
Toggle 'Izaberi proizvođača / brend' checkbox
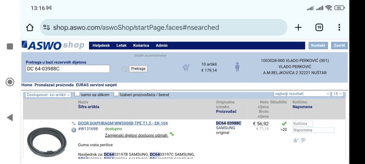pos(116,94)
